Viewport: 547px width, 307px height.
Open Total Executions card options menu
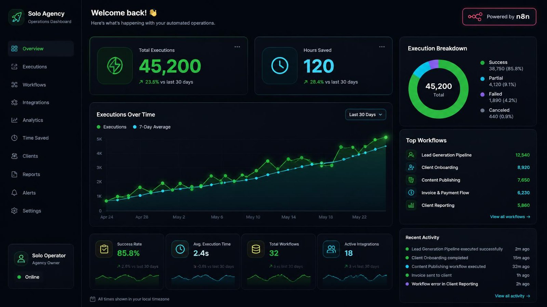[237, 47]
